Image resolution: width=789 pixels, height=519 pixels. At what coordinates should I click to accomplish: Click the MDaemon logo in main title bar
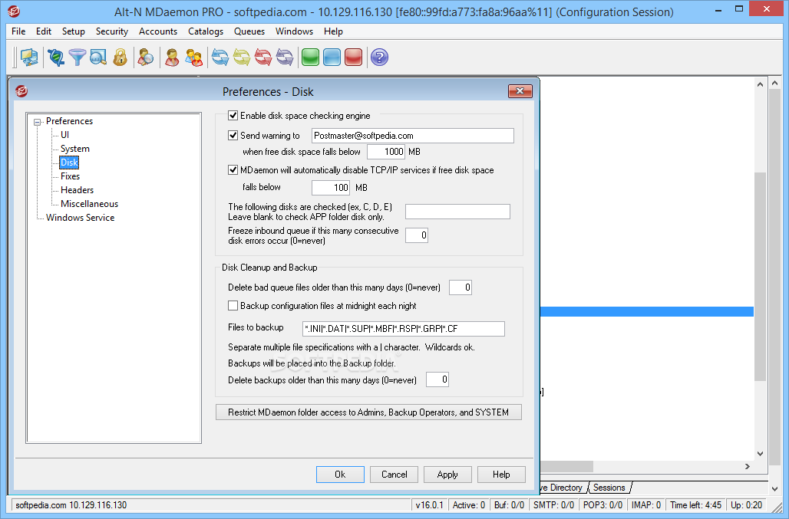click(x=14, y=11)
